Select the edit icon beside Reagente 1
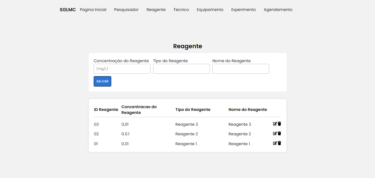 [275, 143]
